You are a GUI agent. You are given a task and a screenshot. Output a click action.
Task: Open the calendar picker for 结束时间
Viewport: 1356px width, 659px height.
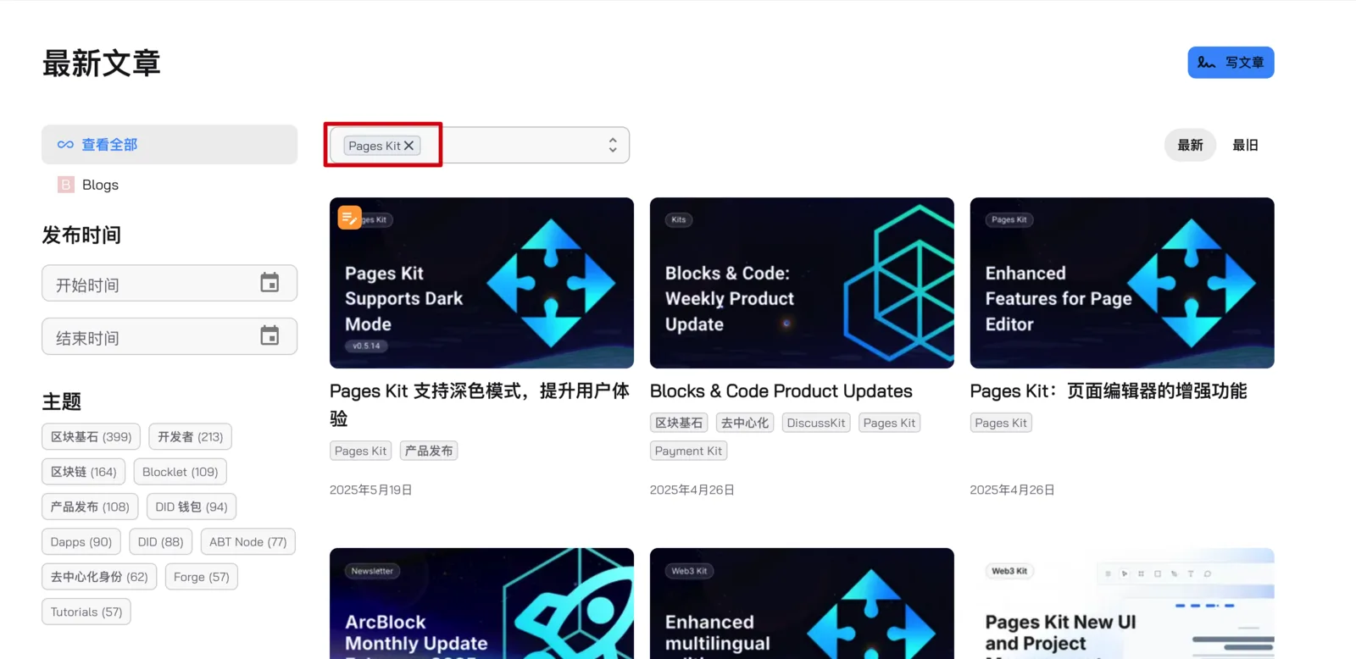[270, 335]
